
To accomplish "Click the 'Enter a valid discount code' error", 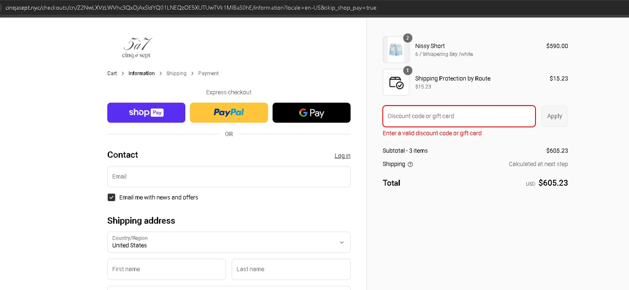I will [x=432, y=133].
